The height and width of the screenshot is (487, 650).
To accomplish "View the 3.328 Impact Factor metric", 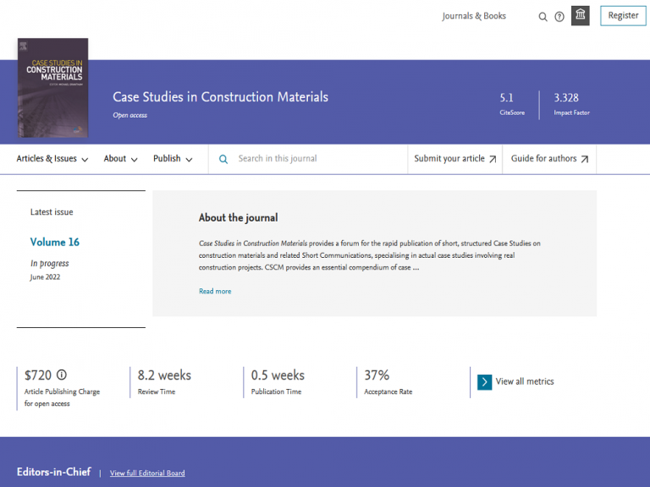I will pyautogui.click(x=571, y=103).
